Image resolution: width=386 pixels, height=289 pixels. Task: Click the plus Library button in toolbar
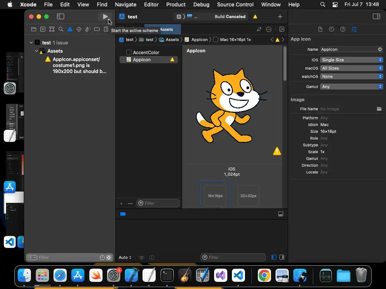280,17
